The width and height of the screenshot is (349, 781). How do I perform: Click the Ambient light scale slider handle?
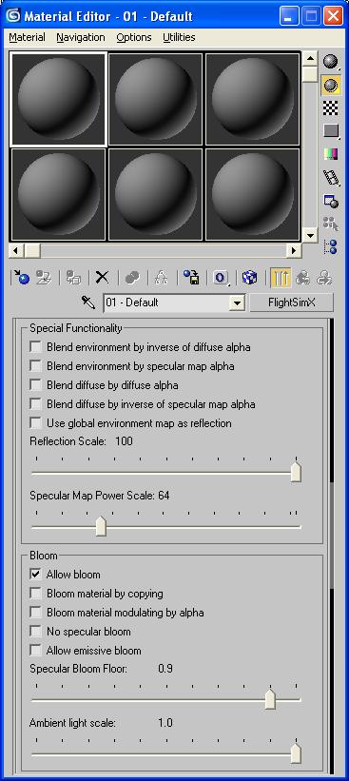[x=297, y=753]
